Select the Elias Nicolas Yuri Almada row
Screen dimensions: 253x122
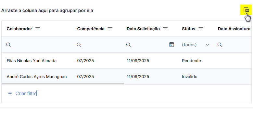coord(127,61)
